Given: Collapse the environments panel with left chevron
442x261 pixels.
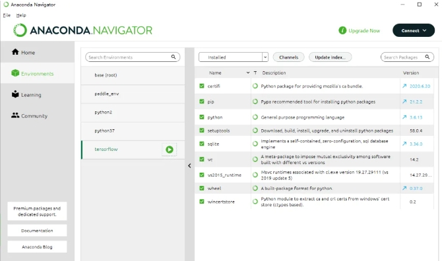Looking at the screenshot, I should coord(189,166).
